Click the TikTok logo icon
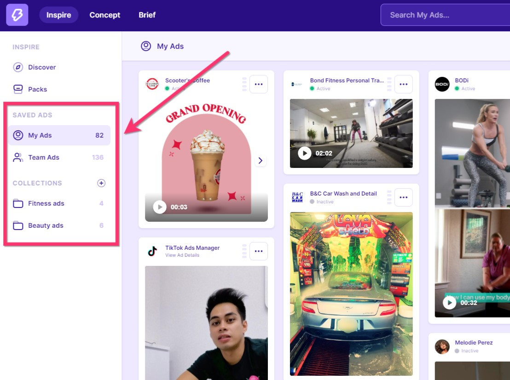This screenshot has width=510, height=380. point(152,251)
